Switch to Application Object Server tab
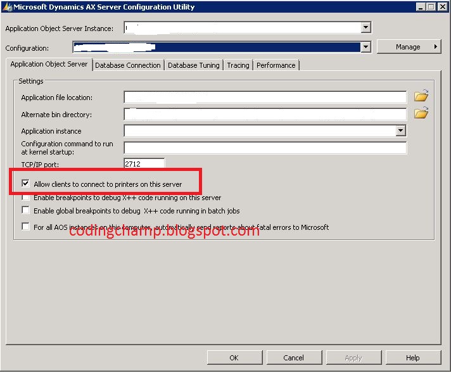This screenshot has width=451, height=373. [49, 64]
